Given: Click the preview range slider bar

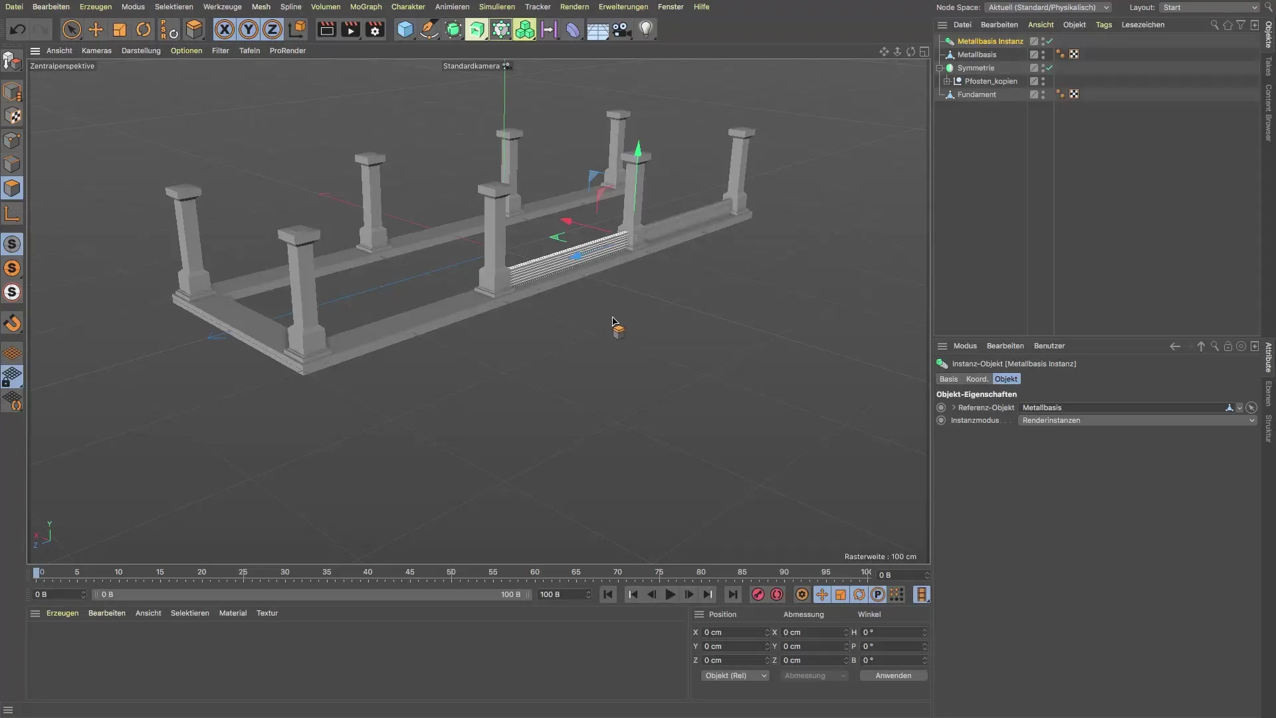Looking at the screenshot, I should pos(310,594).
